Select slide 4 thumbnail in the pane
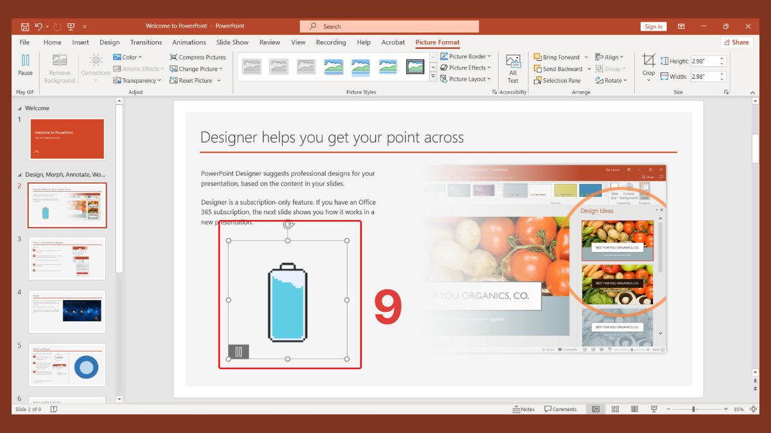771x433 pixels. [x=67, y=312]
